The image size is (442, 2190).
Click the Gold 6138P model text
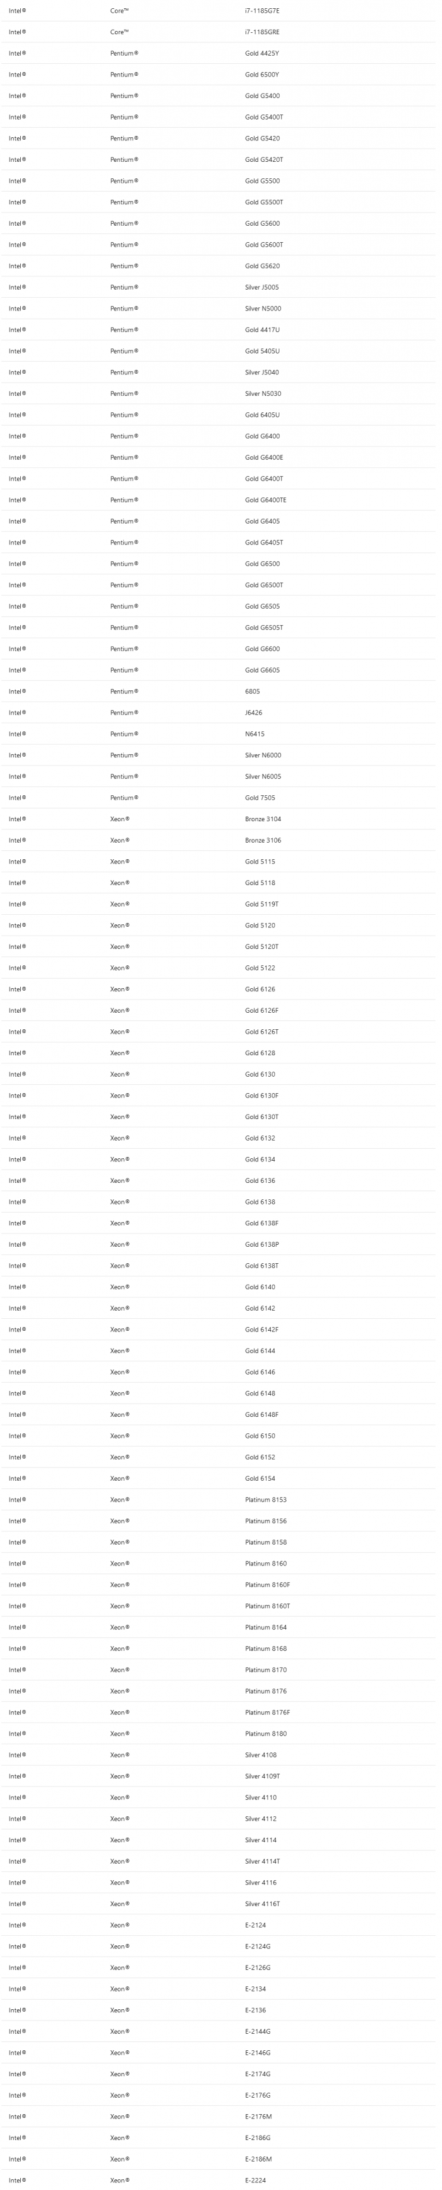262,1244
